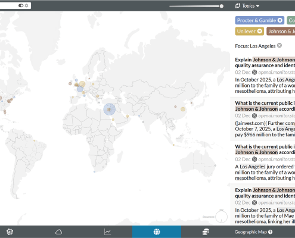Select the large blue bubble over Egypt
The height and width of the screenshot is (238, 295).
click(x=110, y=109)
